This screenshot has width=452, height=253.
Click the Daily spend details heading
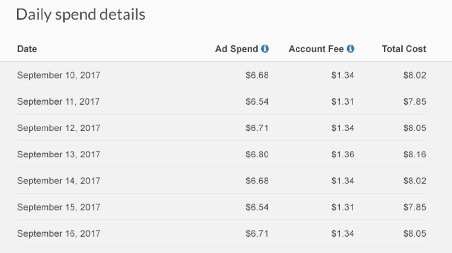tap(81, 15)
